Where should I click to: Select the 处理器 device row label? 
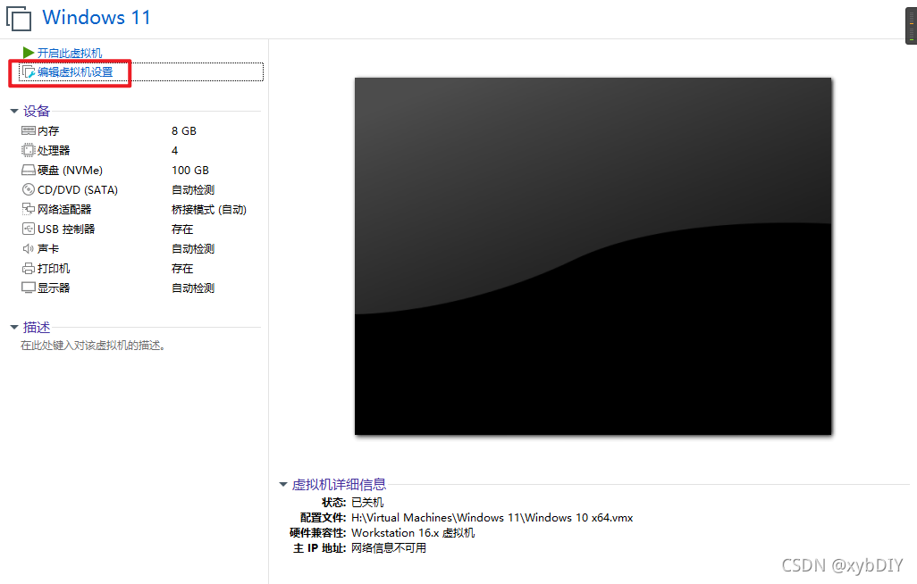[54, 150]
